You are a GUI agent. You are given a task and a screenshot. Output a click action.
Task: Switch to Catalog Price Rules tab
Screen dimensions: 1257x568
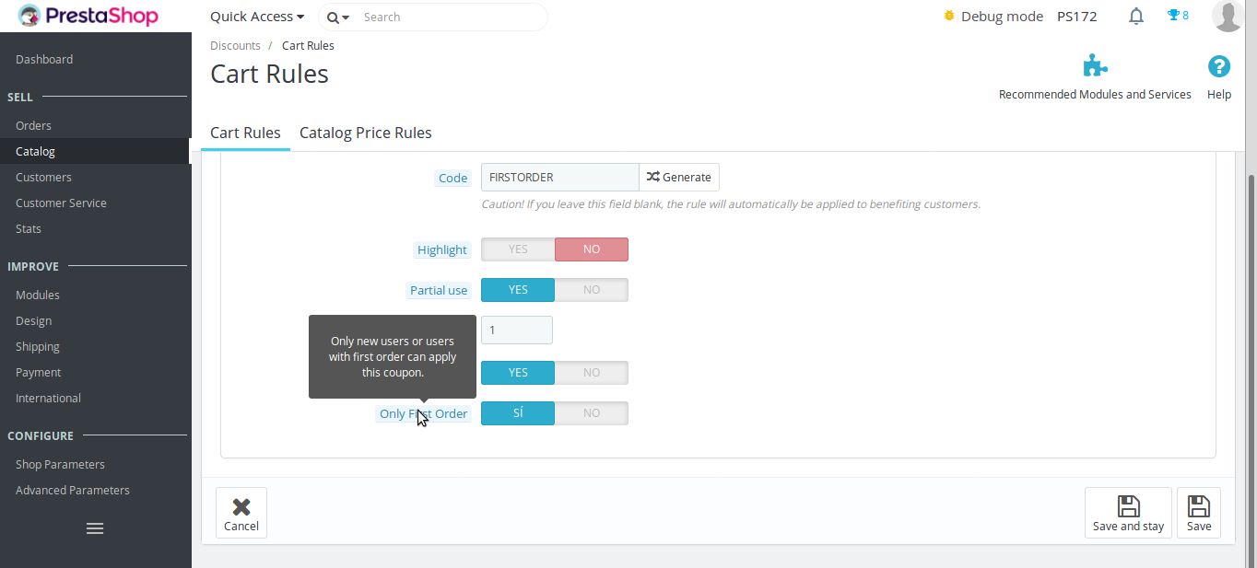click(366, 133)
